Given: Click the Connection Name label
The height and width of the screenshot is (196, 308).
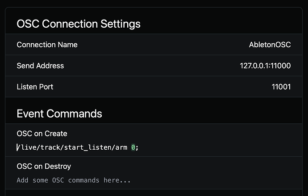Looking at the screenshot, I should 47,45.
